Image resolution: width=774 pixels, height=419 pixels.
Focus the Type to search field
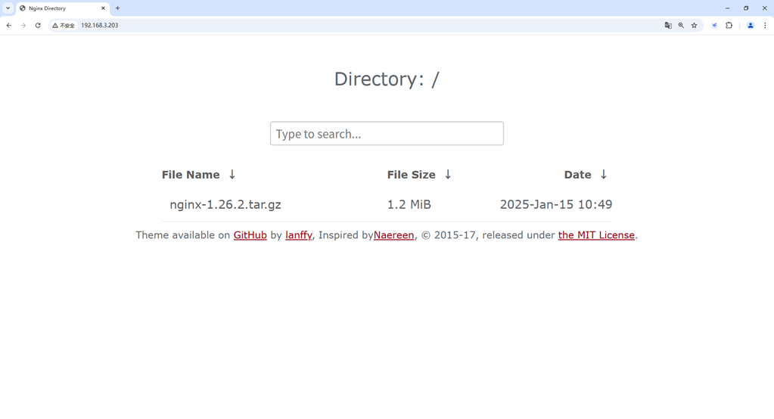tap(387, 133)
